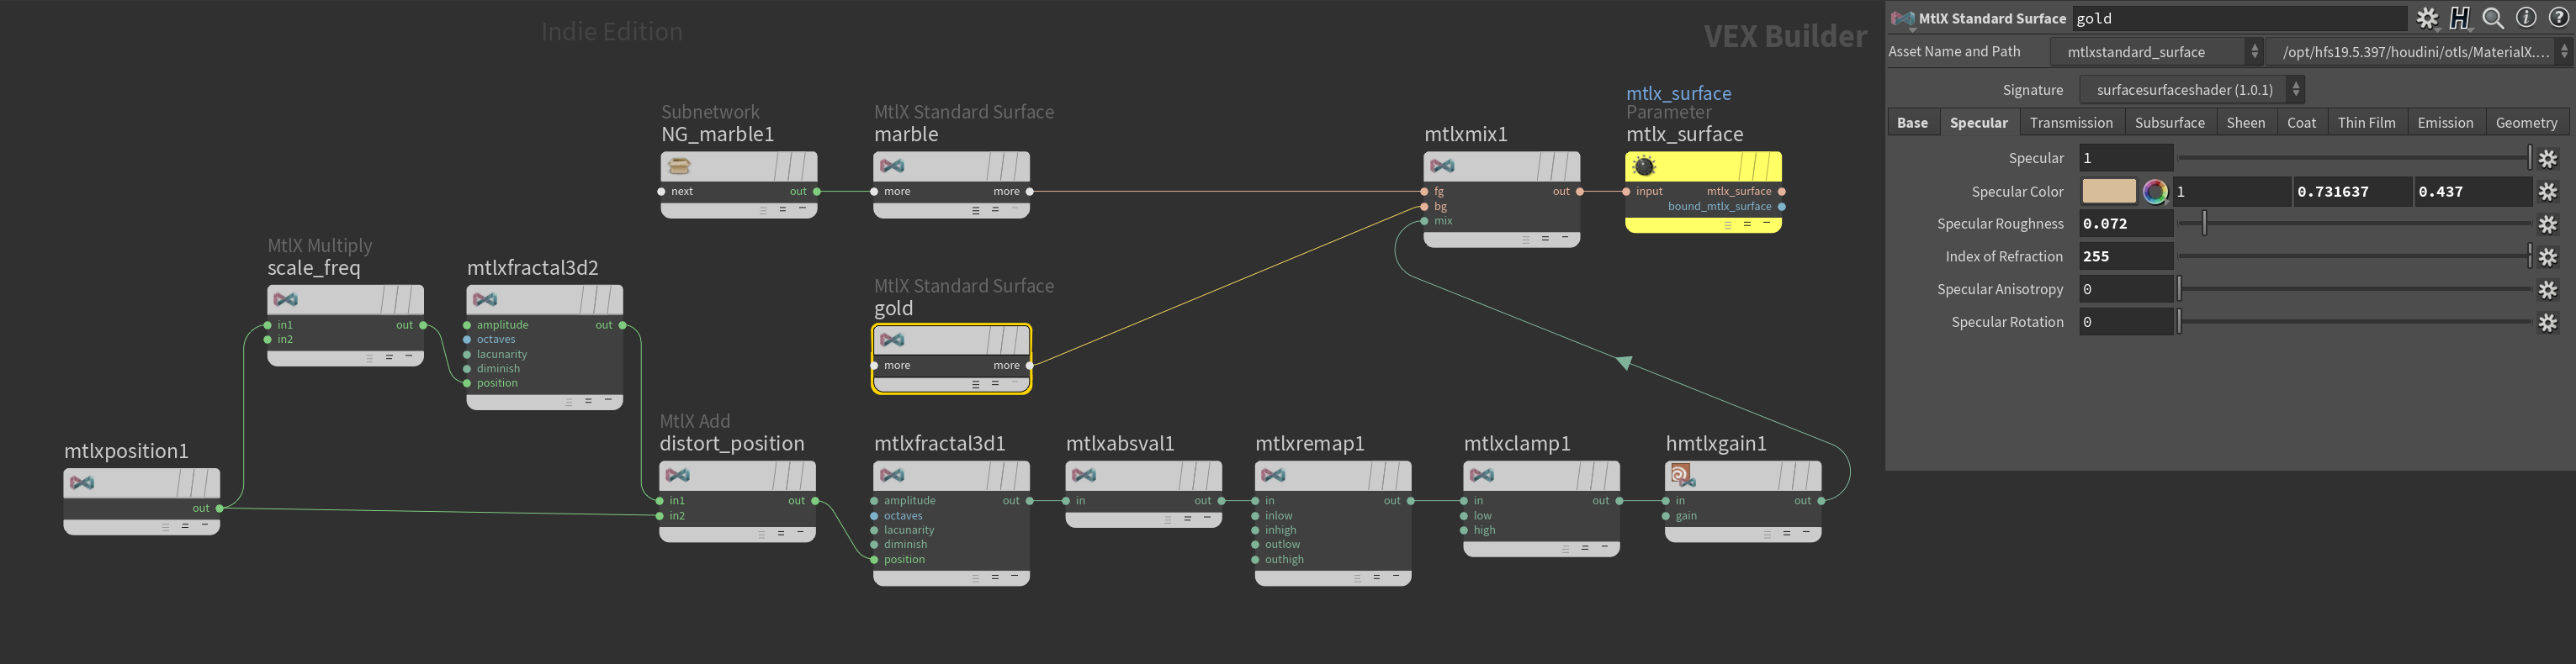The width and height of the screenshot is (2576, 664).
Task: Click the Specular Color swatch
Action: pyautogui.click(x=2108, y=192)
